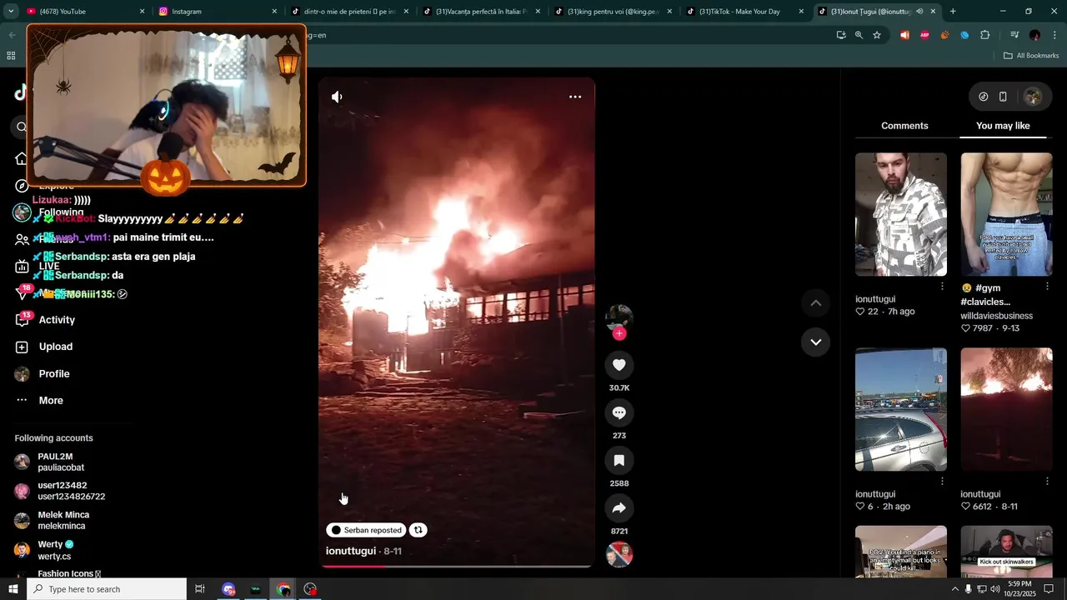Open the Serban reposted label
This screenshot has height=600, width=1067.
[366, 530]
